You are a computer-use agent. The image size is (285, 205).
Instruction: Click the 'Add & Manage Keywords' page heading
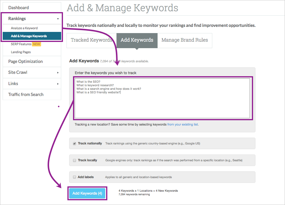tap(122, 8)
